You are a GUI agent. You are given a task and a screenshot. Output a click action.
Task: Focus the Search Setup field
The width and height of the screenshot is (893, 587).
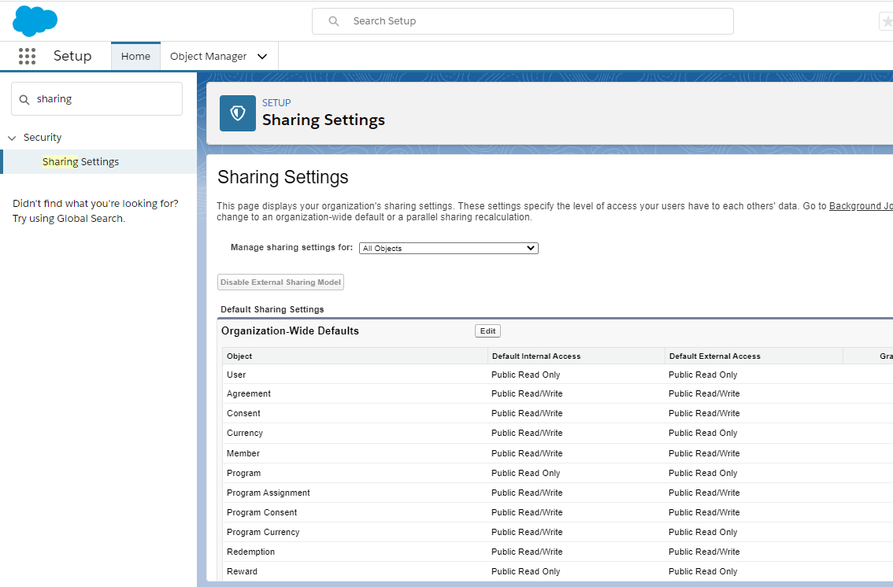pyautogui.click(x=522, y=21)
